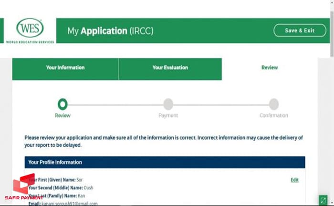Screen dimensions: 334x206
Task: Click the scrollbar down arrow
Action: pyautogui.click(x=331, y=203)
